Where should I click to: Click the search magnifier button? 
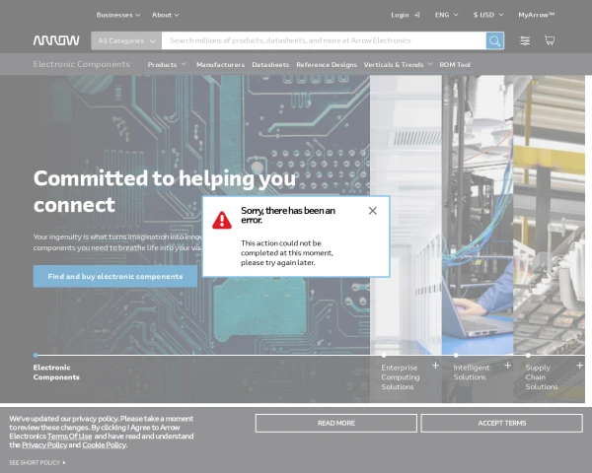pos(494,40)
